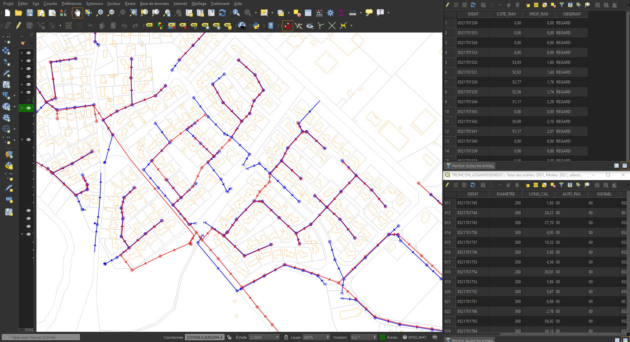
Task: Open the text annotation dropdown arrow
Action: pyautogui.click(x=388, y=13)
